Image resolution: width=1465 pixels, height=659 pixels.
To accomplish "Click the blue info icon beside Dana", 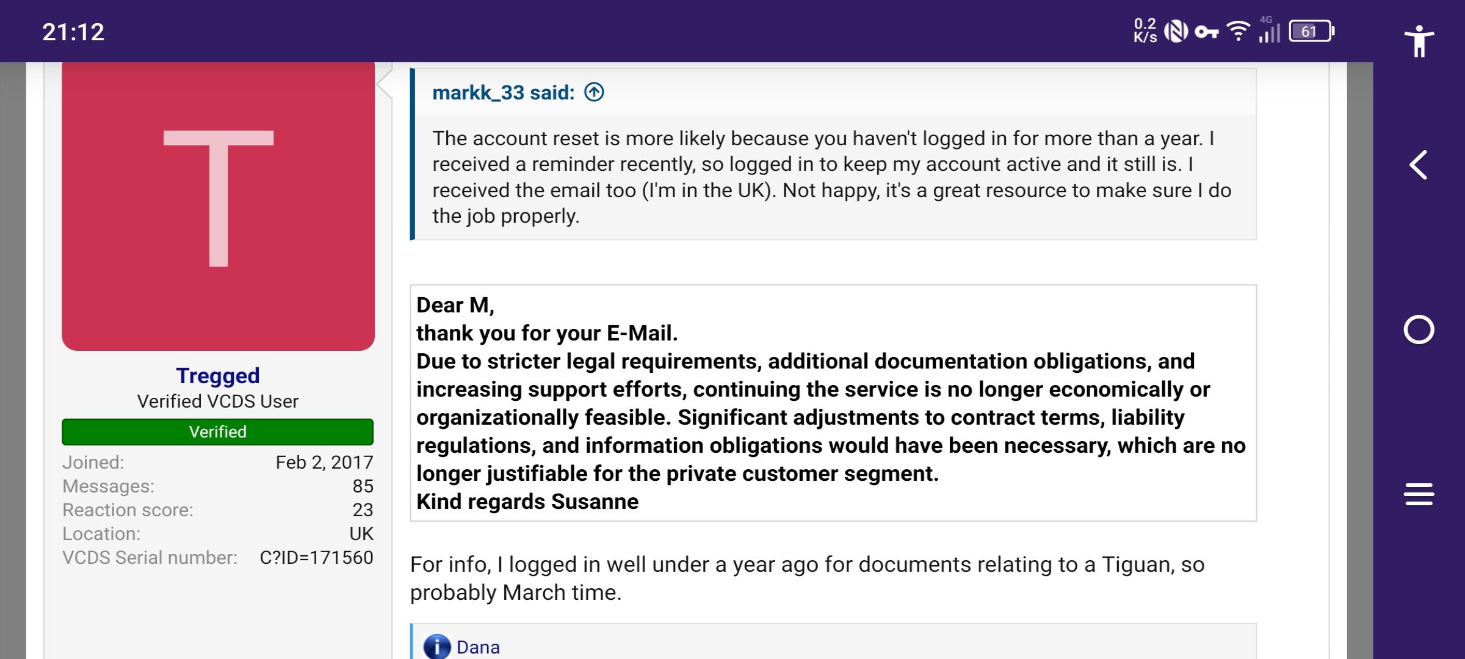I will click(x=436, y=647).
